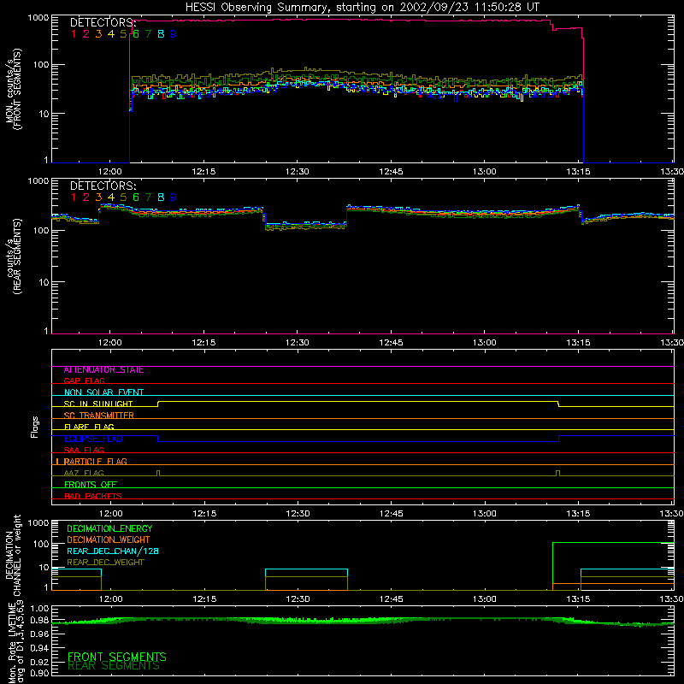The image size is (684, 684).
Task: Click detector 7 legend number in front segments plot
Action: (x=148, y=33)
